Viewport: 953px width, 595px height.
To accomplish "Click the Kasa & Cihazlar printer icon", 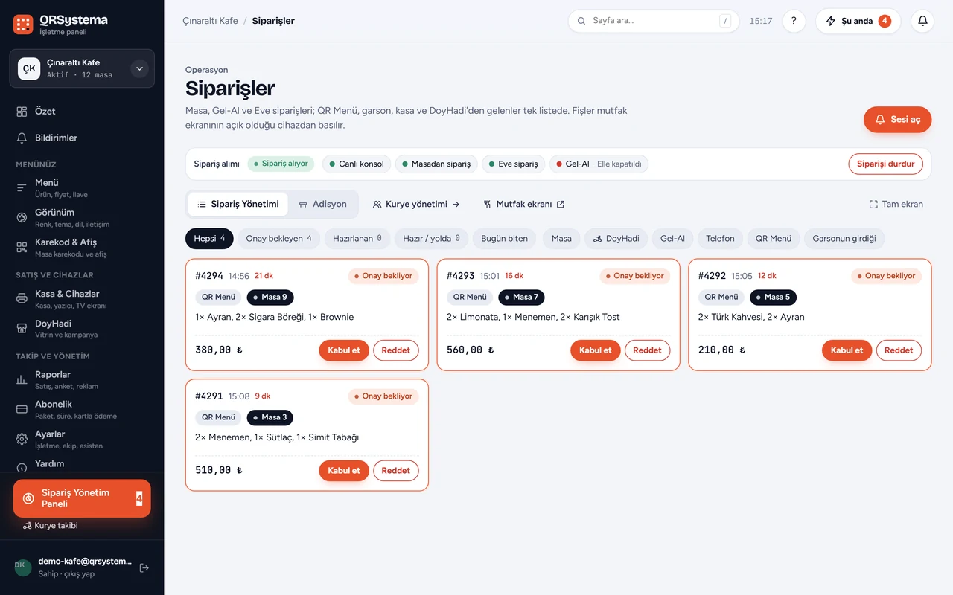I will [22, 299].
